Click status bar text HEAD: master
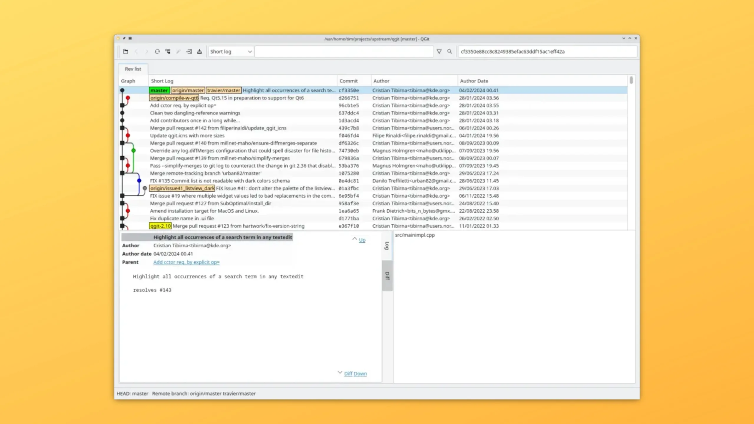 click(132, 393)
